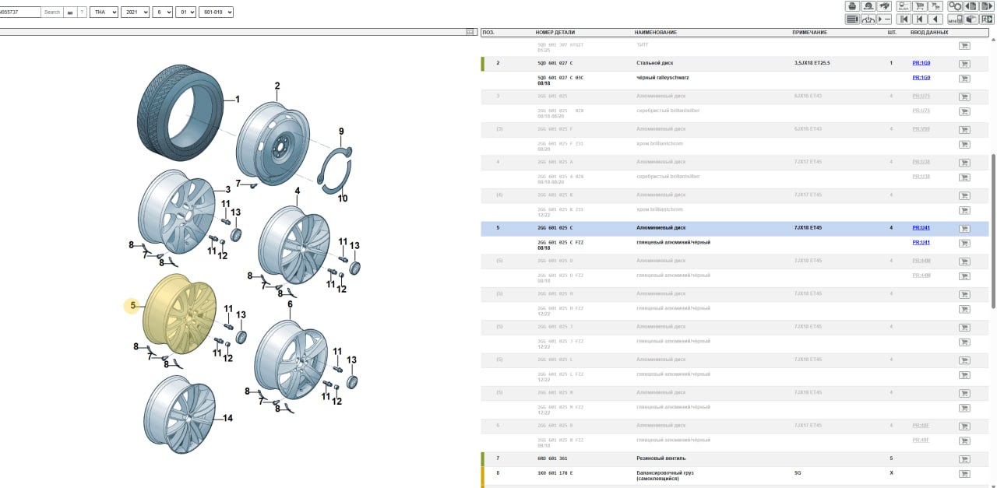Select the Резиновый вентиль row name
The image size is (997, 488).
coord(660,459)
